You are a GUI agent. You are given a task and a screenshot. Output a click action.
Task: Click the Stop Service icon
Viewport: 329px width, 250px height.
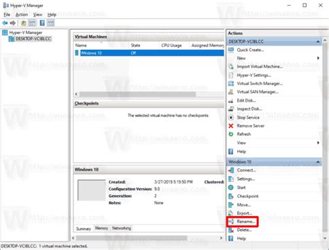231,118
